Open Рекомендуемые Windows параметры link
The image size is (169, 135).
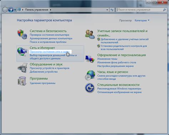point(119,89)
